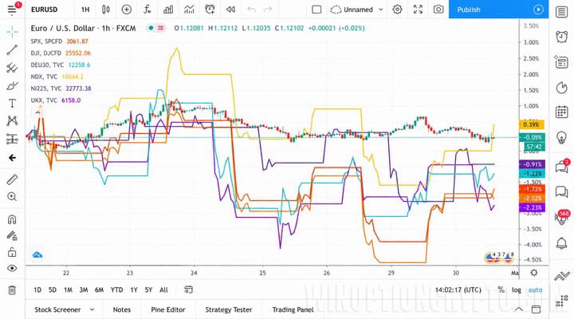Screen dimensions: 574x319
Task: Open public chats icon with badge
Action: pyautogui.click(x=561, y=167)
